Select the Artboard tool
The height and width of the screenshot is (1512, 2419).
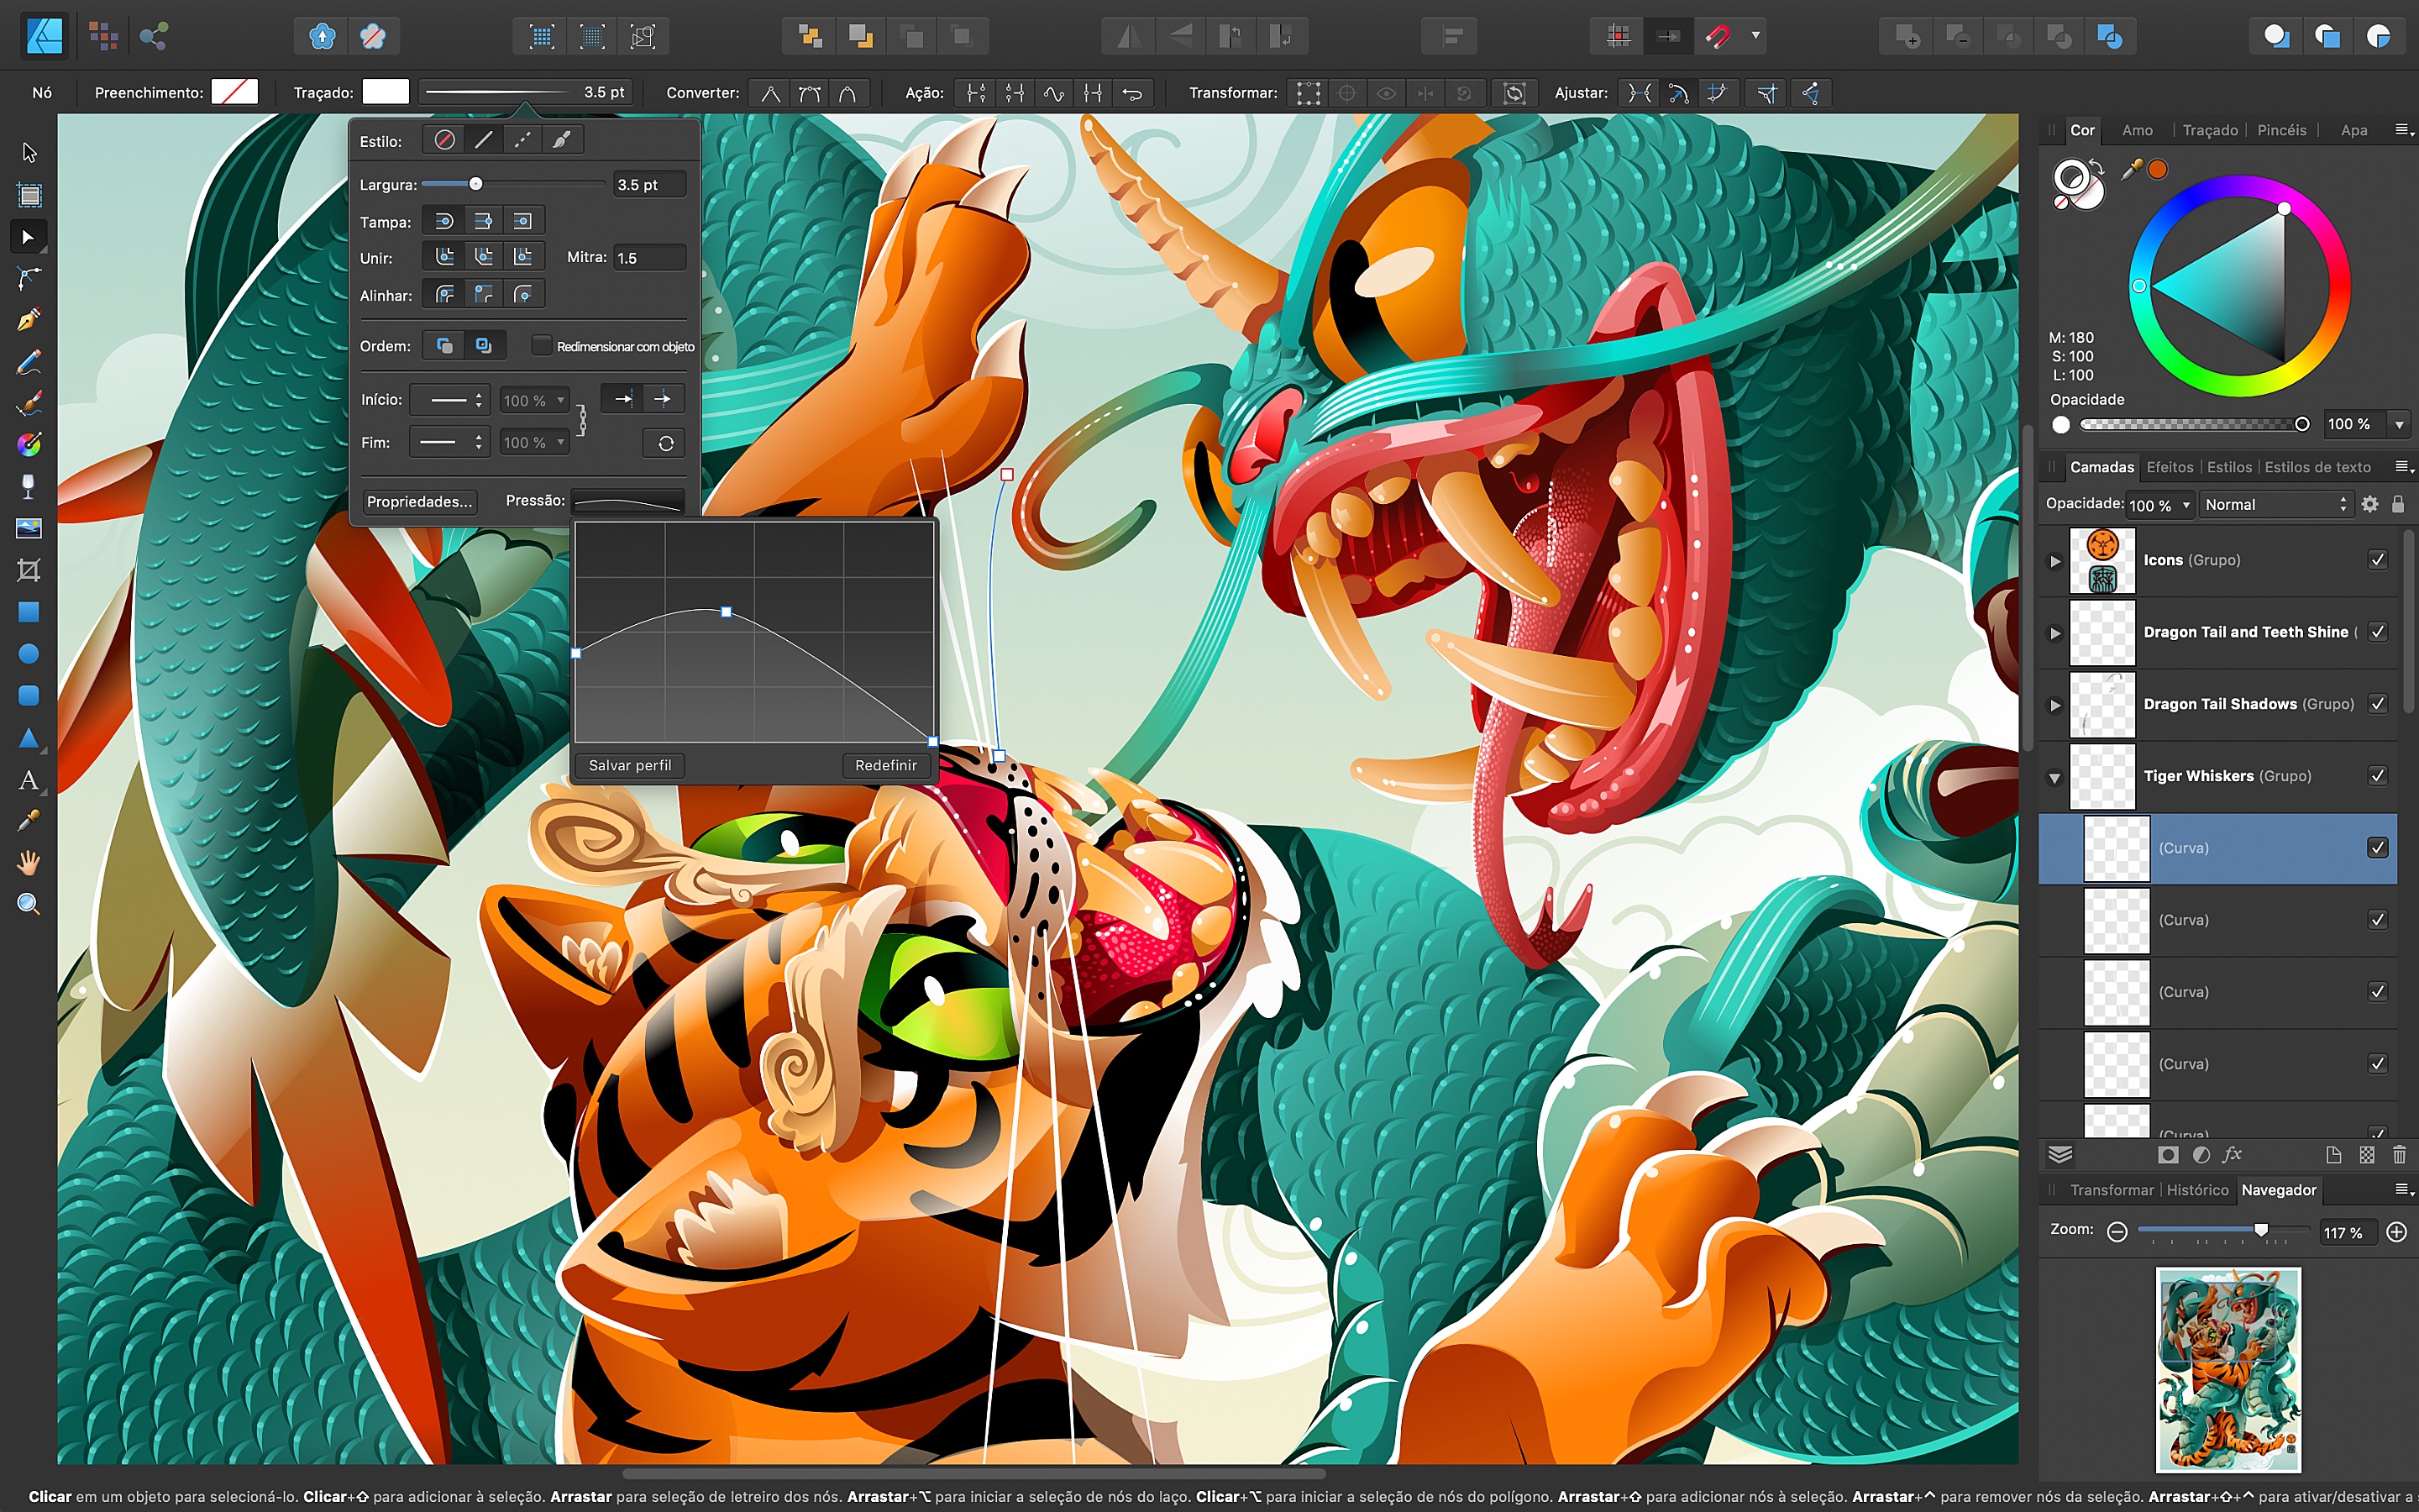29,195
